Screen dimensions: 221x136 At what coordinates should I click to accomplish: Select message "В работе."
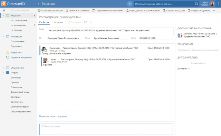[48, 65]
